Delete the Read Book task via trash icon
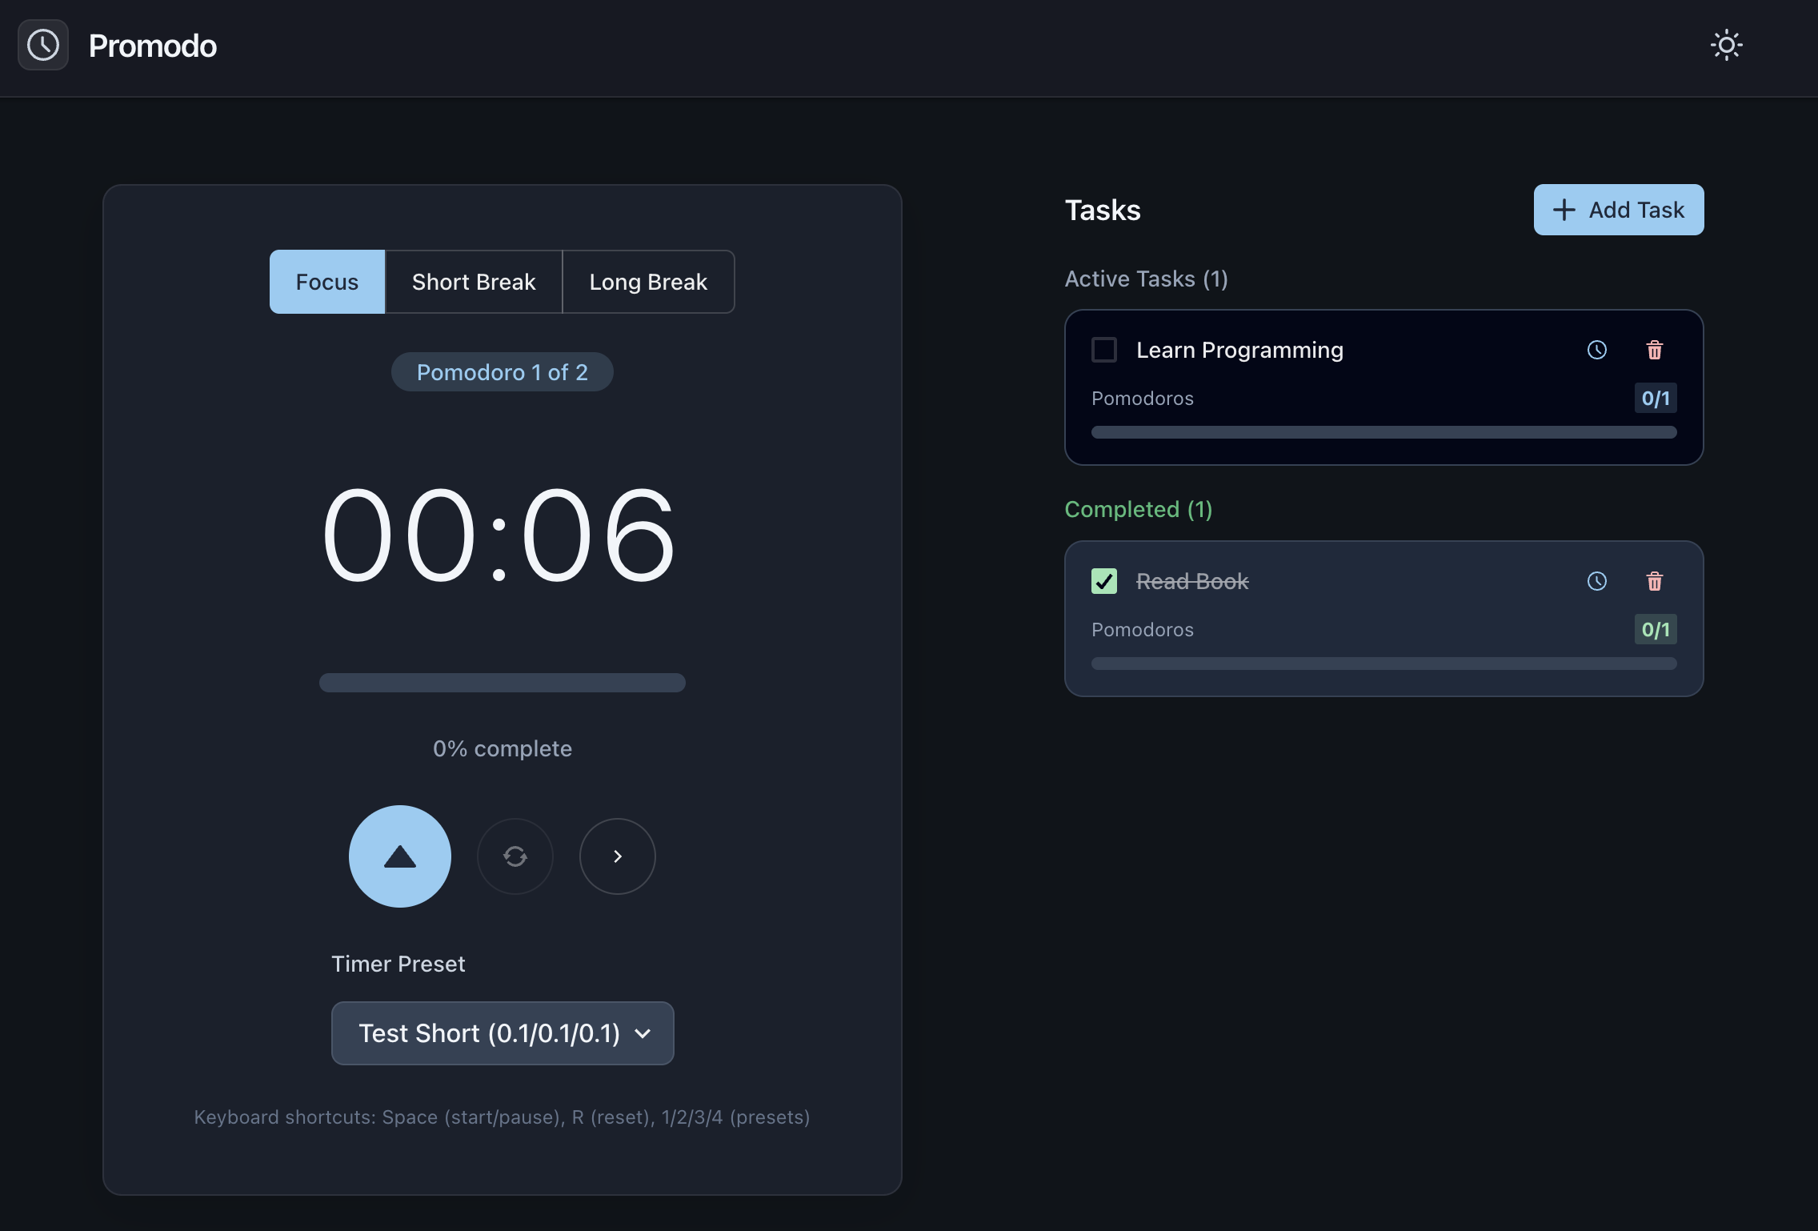Viewport: 1818px width, 1231px height. point(1654,581)
